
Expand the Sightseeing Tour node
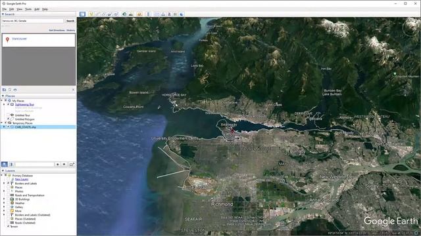5,105
